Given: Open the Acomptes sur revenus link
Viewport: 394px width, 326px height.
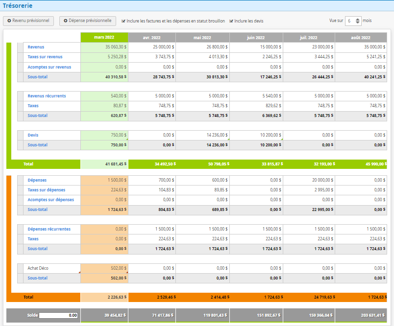Looking at the screenshot, I should [49, 67].
